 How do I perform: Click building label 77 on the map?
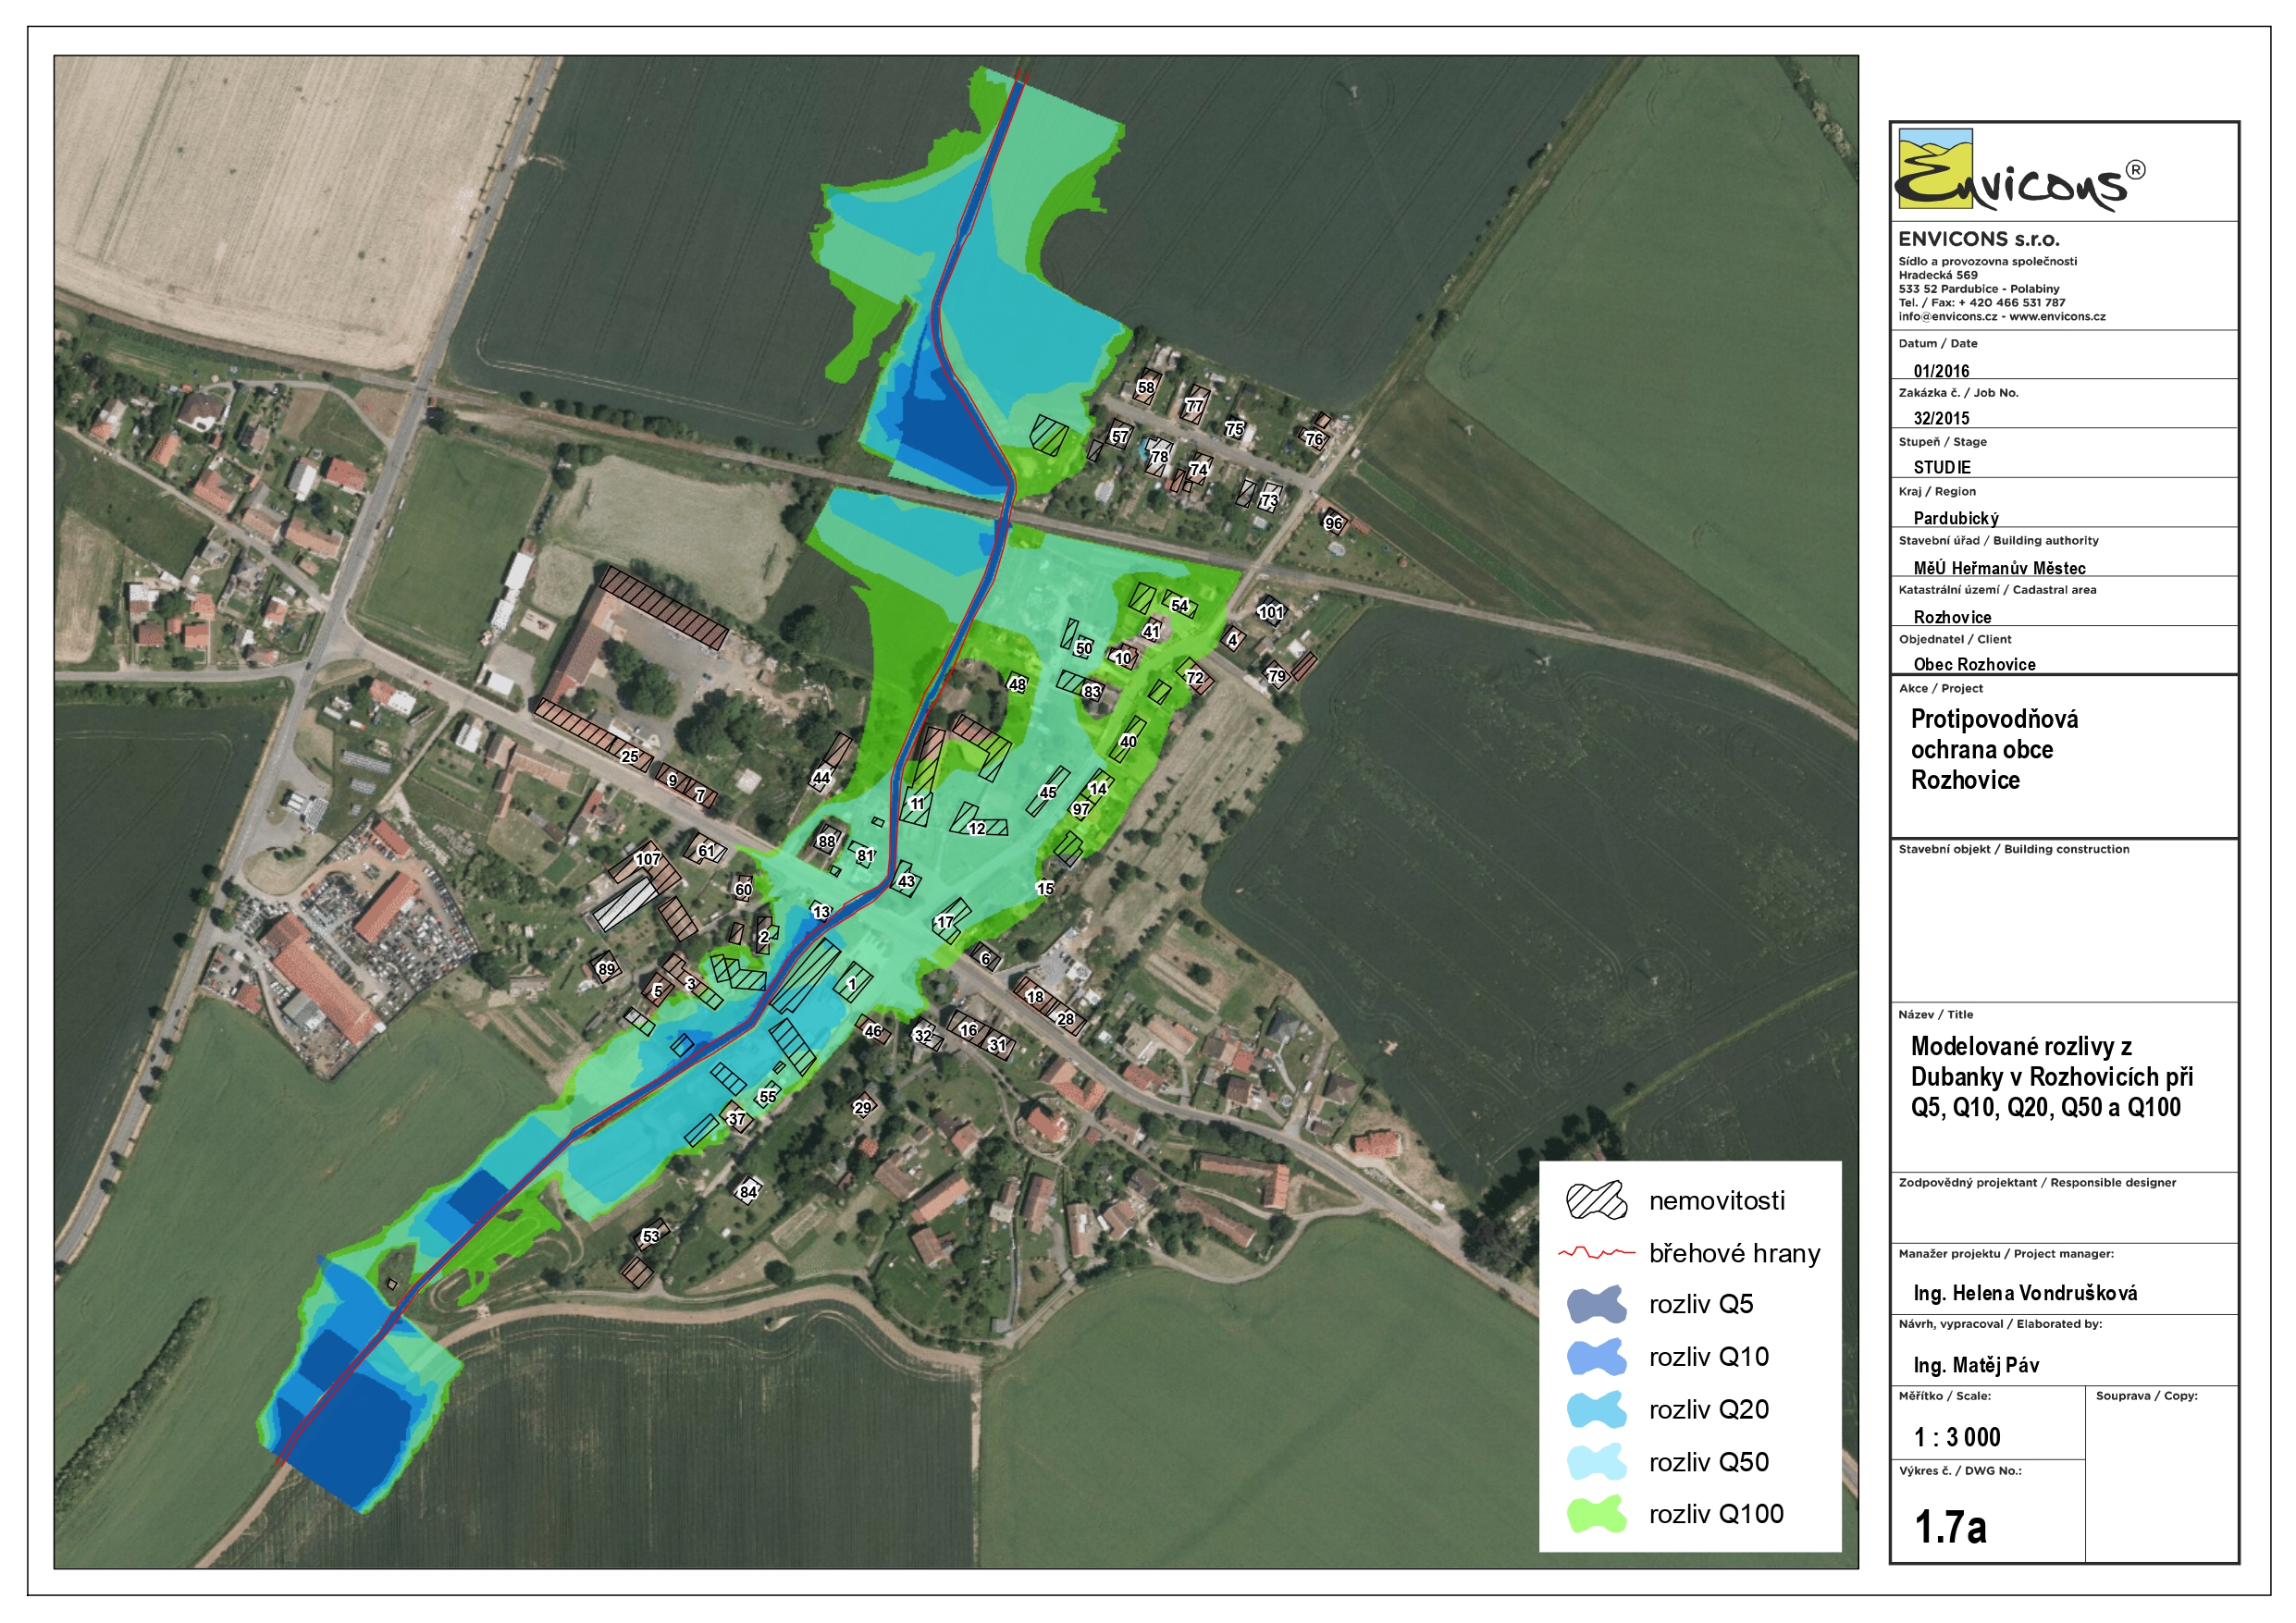coord(1194,406)
